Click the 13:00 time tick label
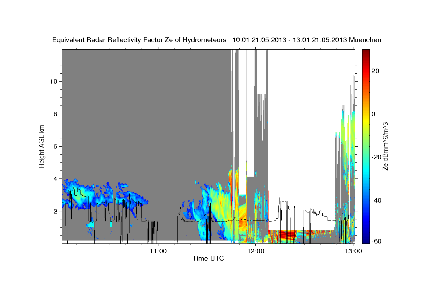The height and width of the screenshot is (292, 439). click(353, 251)
